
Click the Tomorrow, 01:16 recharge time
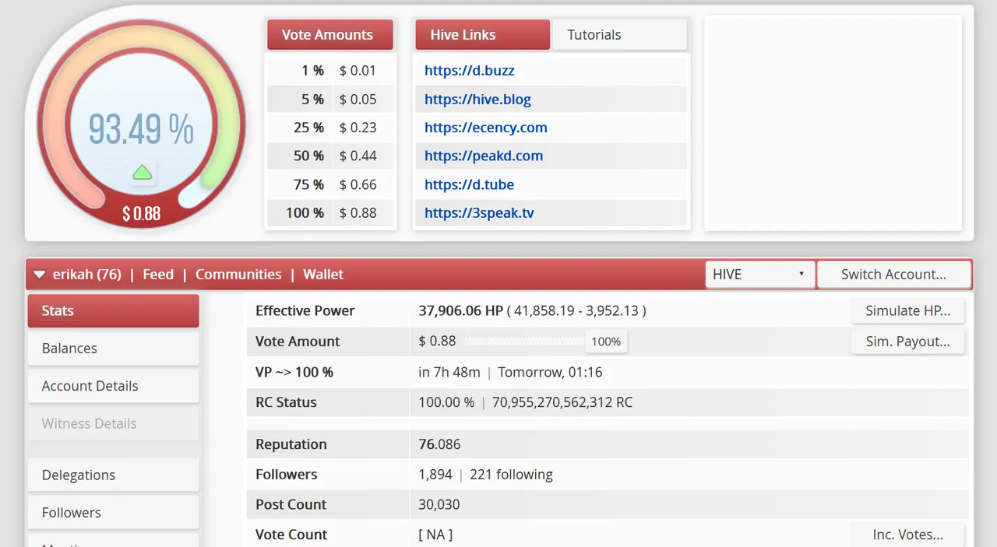coord(550,372)
